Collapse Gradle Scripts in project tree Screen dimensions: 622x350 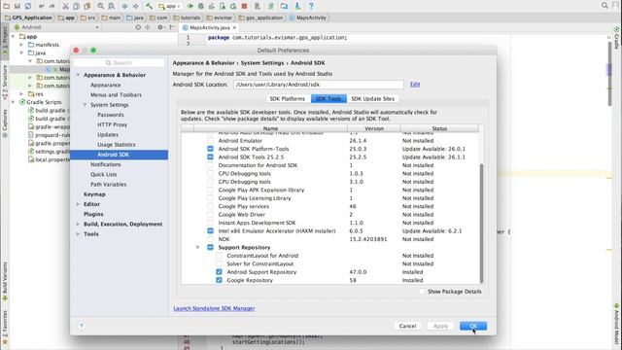(14, 102)
